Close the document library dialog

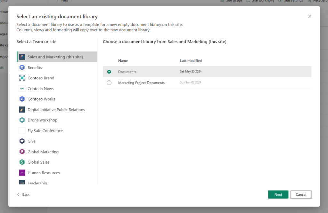[x=310, y=16]
